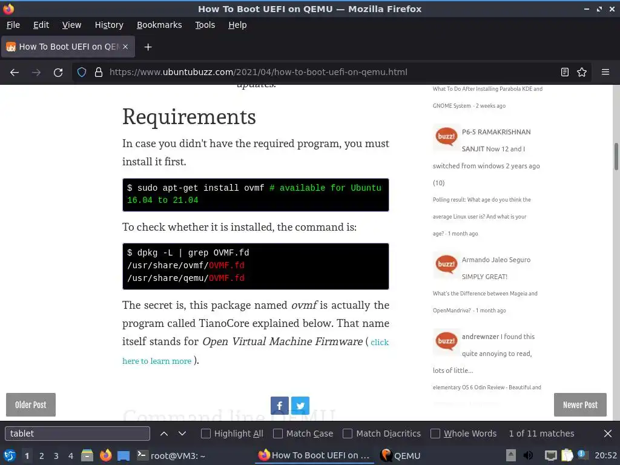Open the clipboard tray icon
Screen dimensions: 620x465
coord(567,455)
